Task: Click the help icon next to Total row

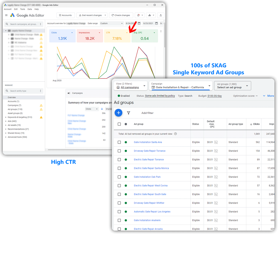Action: [x=175, y=134]
